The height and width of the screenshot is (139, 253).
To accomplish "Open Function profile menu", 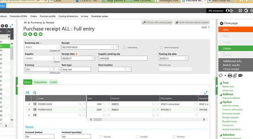I will (48, 16).
